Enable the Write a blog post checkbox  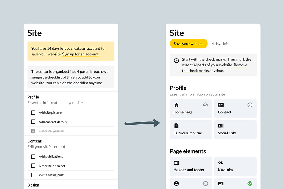33,175
